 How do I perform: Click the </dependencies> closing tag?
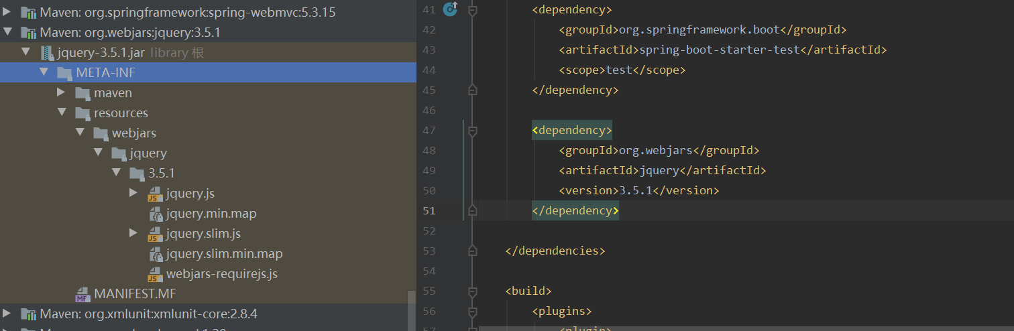click(x=555, y=251)
